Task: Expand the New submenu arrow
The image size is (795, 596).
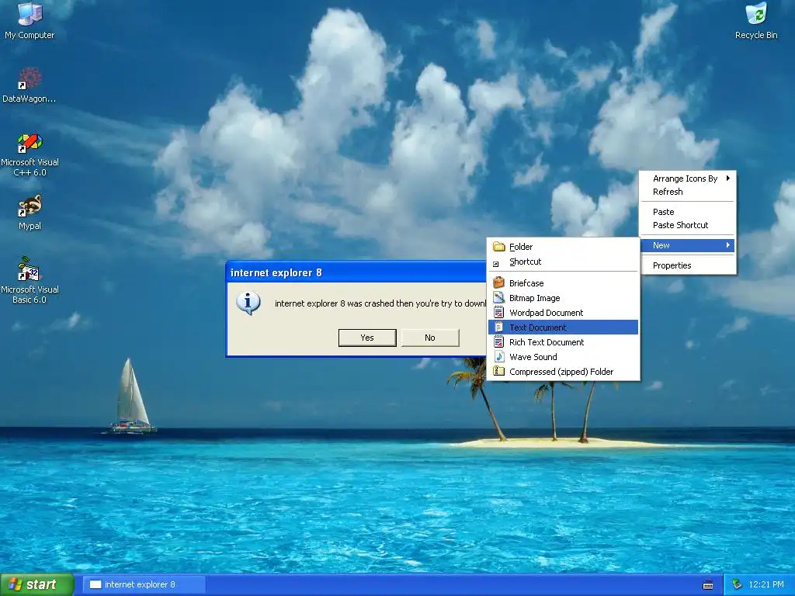Action: [727, 245]
